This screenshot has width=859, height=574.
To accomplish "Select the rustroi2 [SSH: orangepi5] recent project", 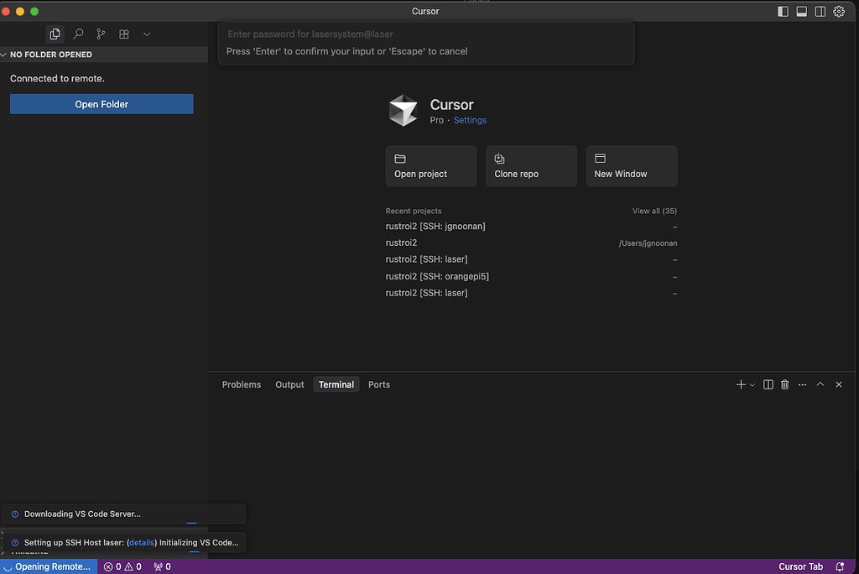I will [437, 276].
